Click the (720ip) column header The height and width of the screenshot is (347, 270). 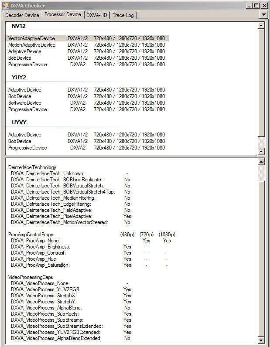pos(147,235)
